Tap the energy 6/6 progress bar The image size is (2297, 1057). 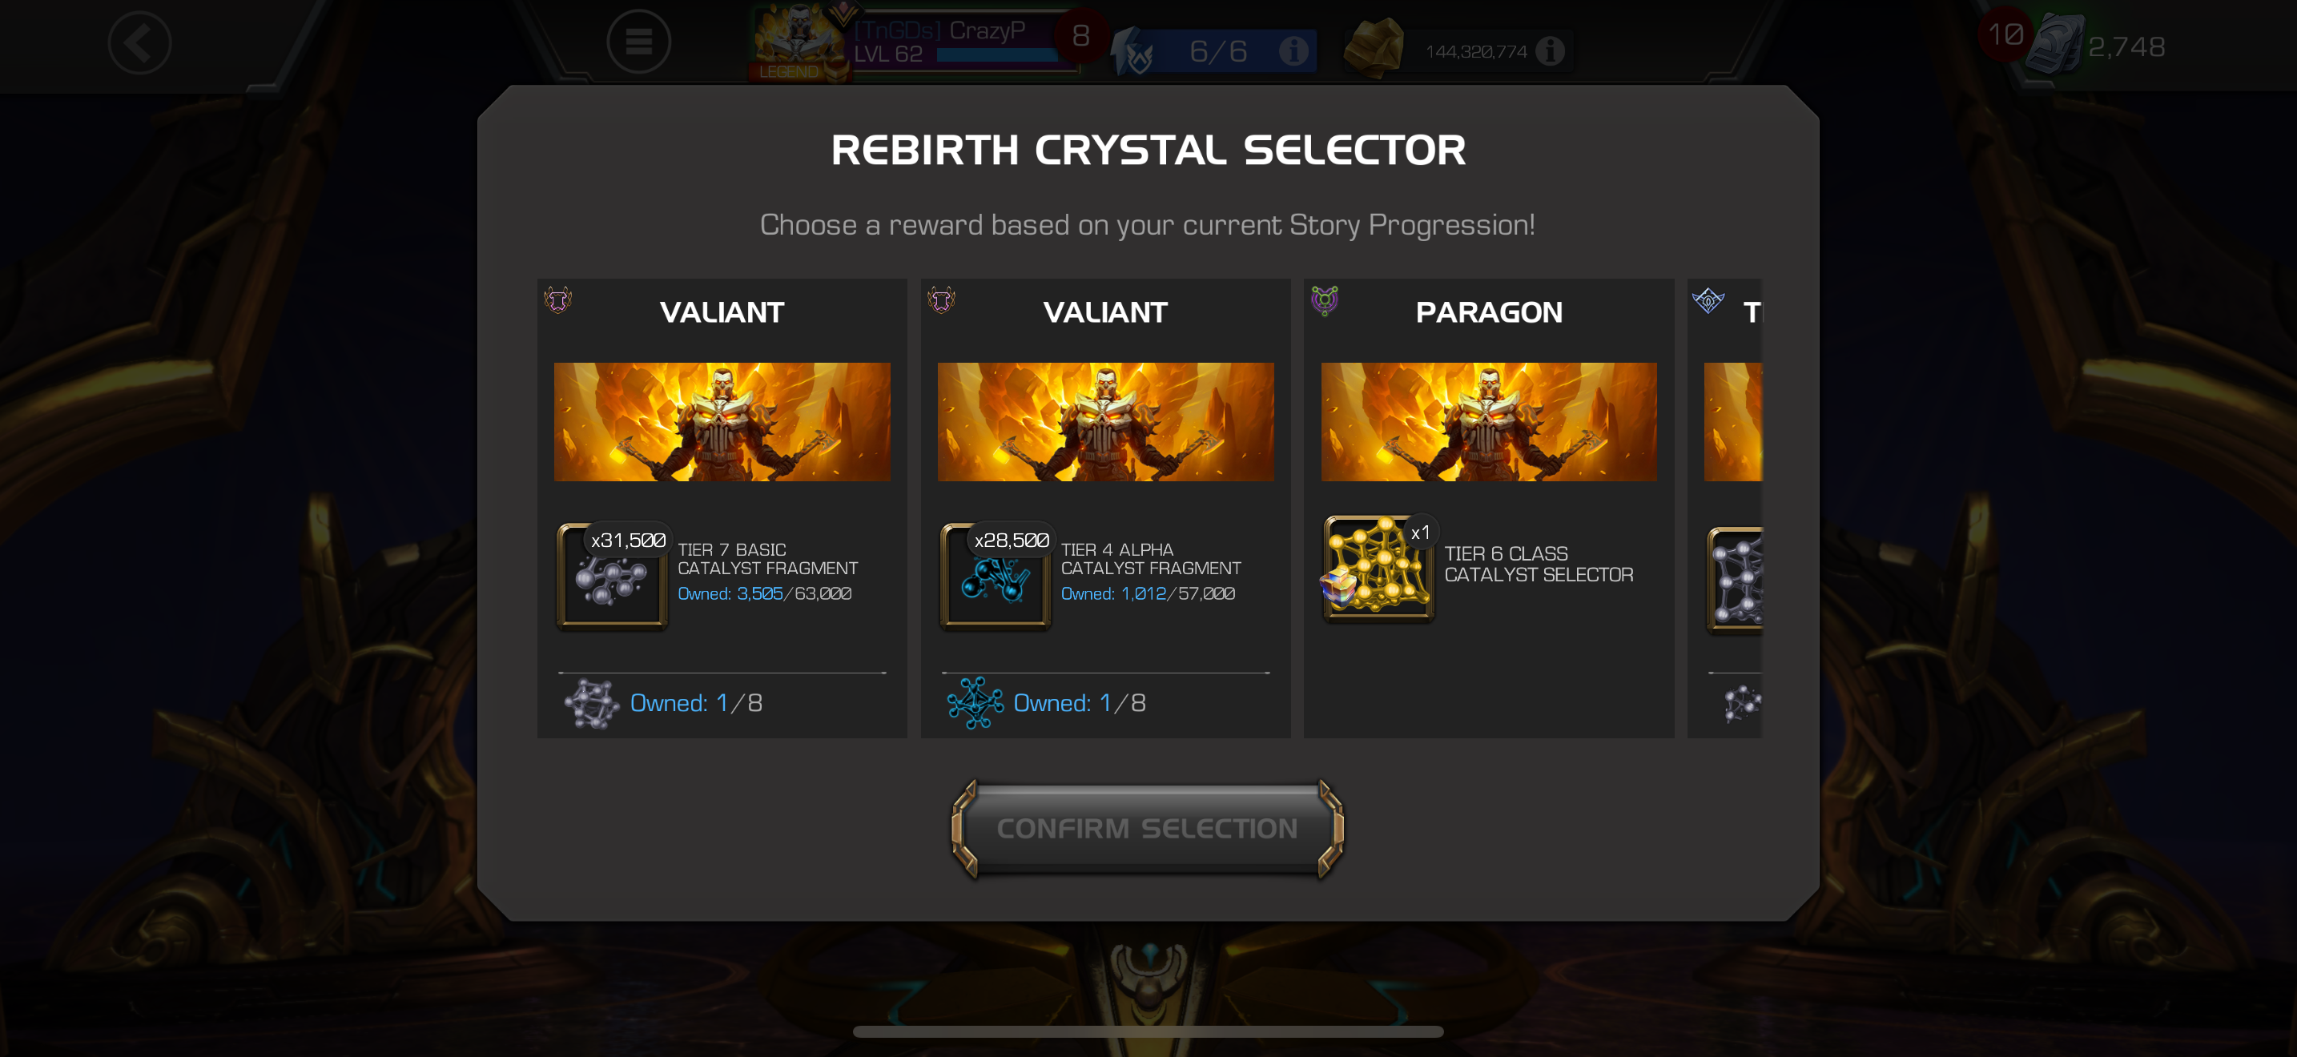click(x=1217, y=50)
